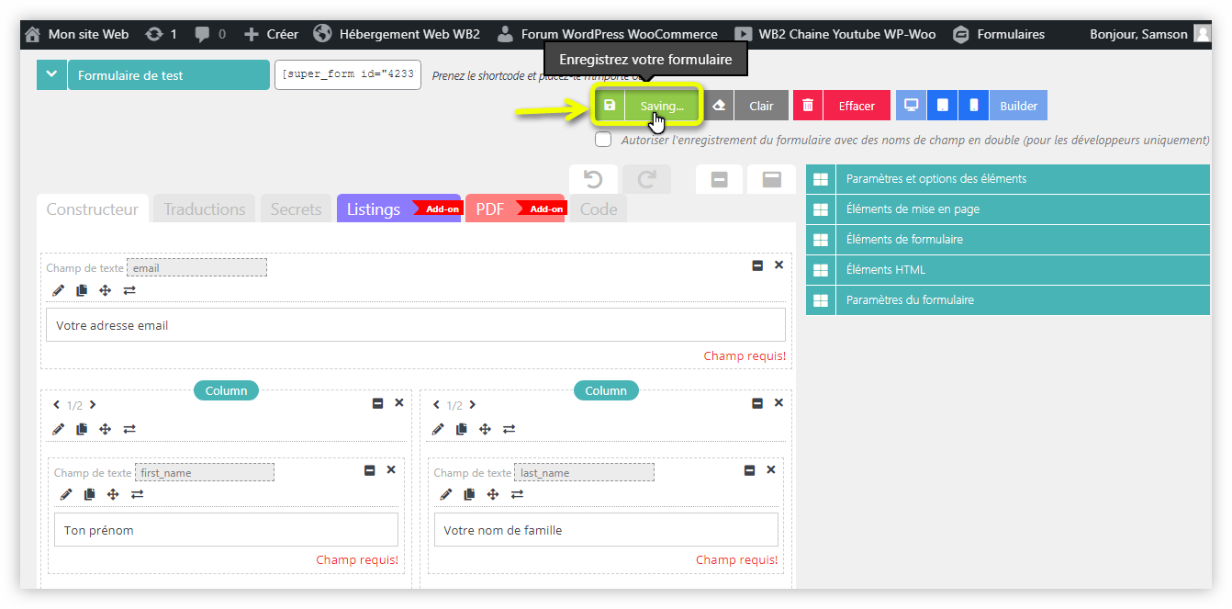1232x609 pixels.
Task: Minimize the email field element
Action: coord(757,265)
